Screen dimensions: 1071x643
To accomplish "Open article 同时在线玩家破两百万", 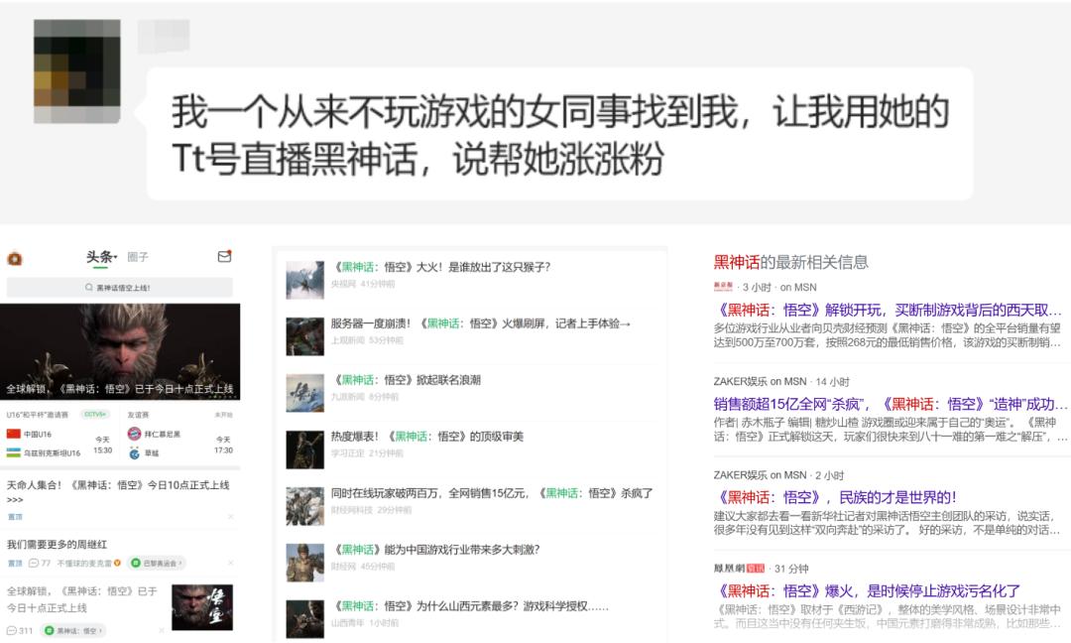I will pos(492,493).
